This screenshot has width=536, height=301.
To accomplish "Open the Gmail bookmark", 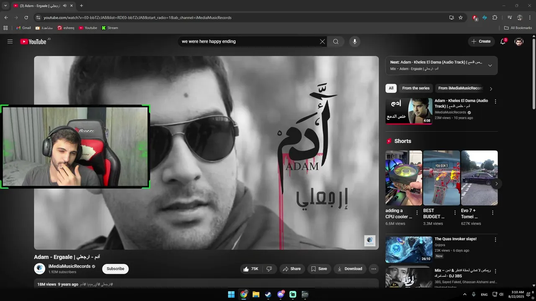I will point(23,28).
